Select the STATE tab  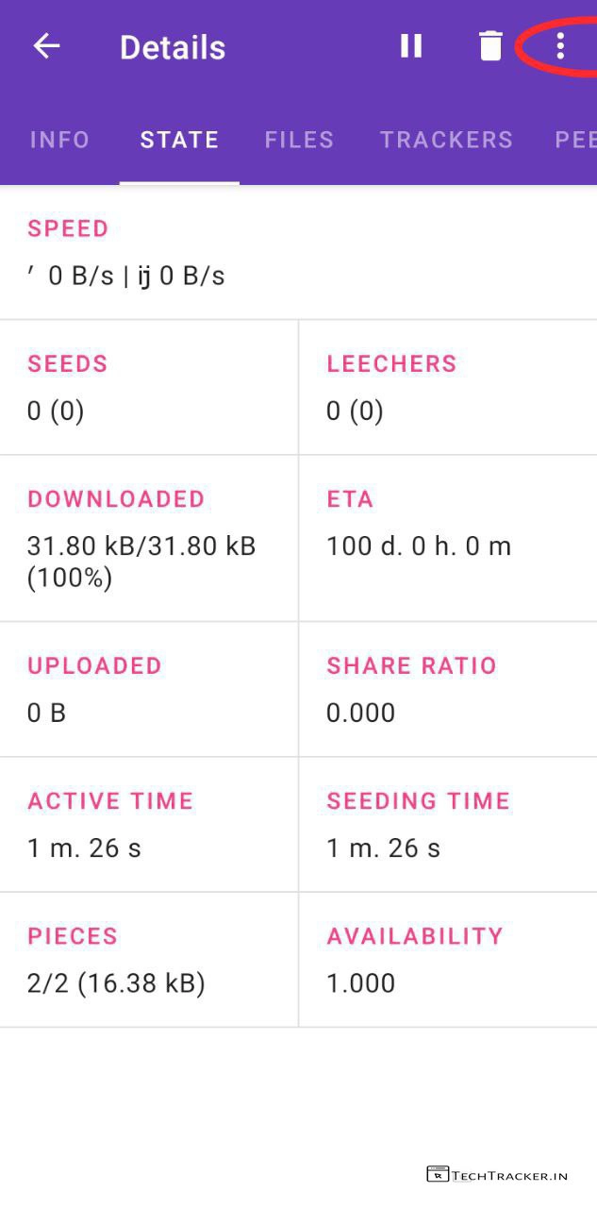pyautogui.click(x=179, y=140)
